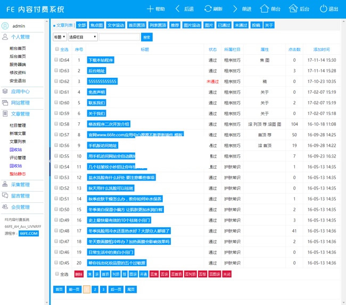Tick the checkbox for ID:45 row
This screenshot has height=305, width=346.
(x=56, y=263)
